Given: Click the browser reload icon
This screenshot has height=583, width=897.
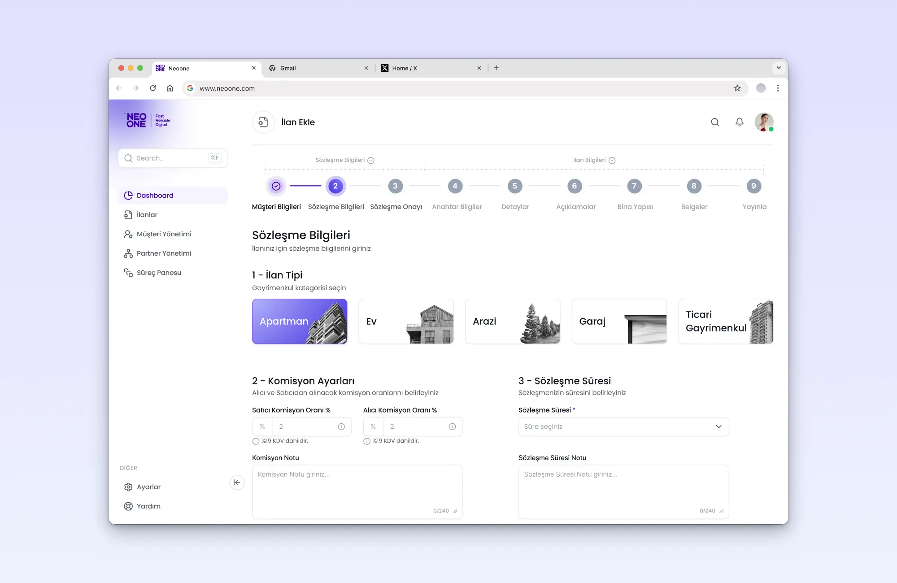Looking at the screenshot, I should pos(153,88).
